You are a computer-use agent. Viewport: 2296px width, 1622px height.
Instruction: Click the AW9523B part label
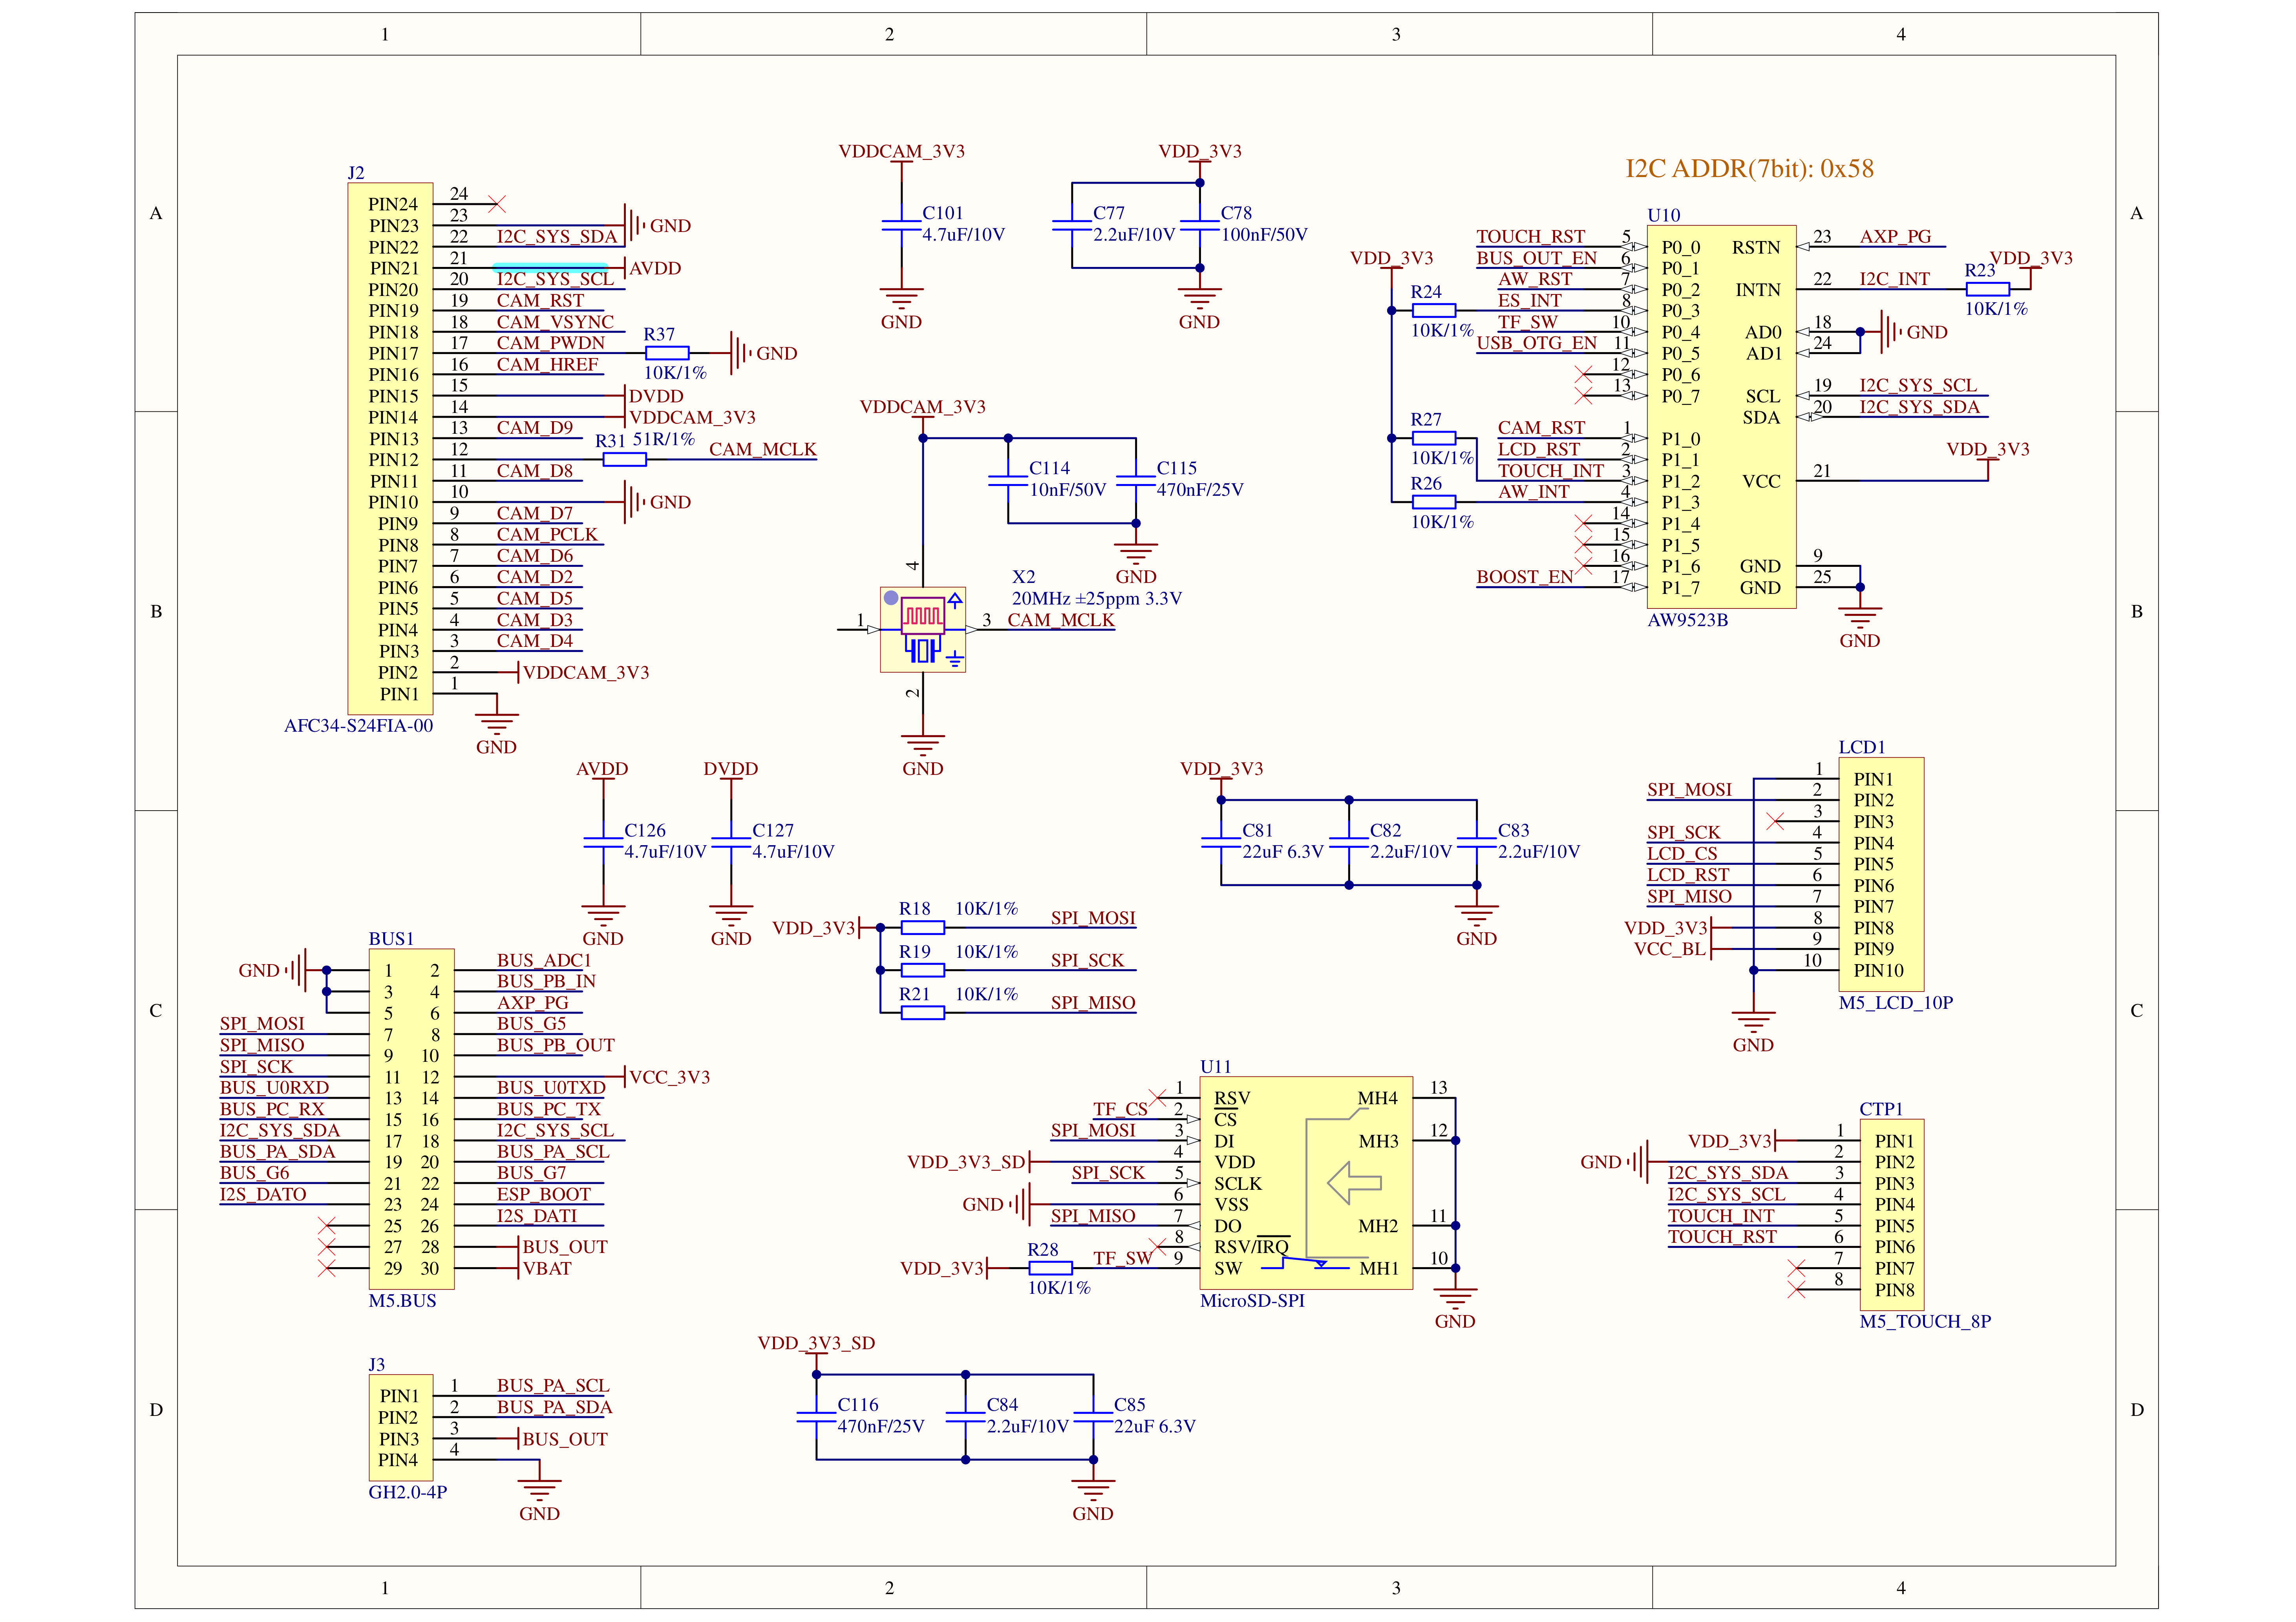[1688, 620]
